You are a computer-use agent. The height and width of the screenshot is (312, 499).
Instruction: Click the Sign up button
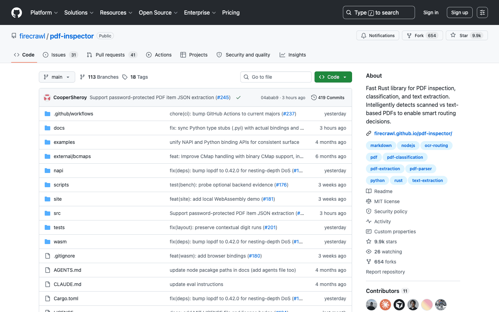pos(459,12)
